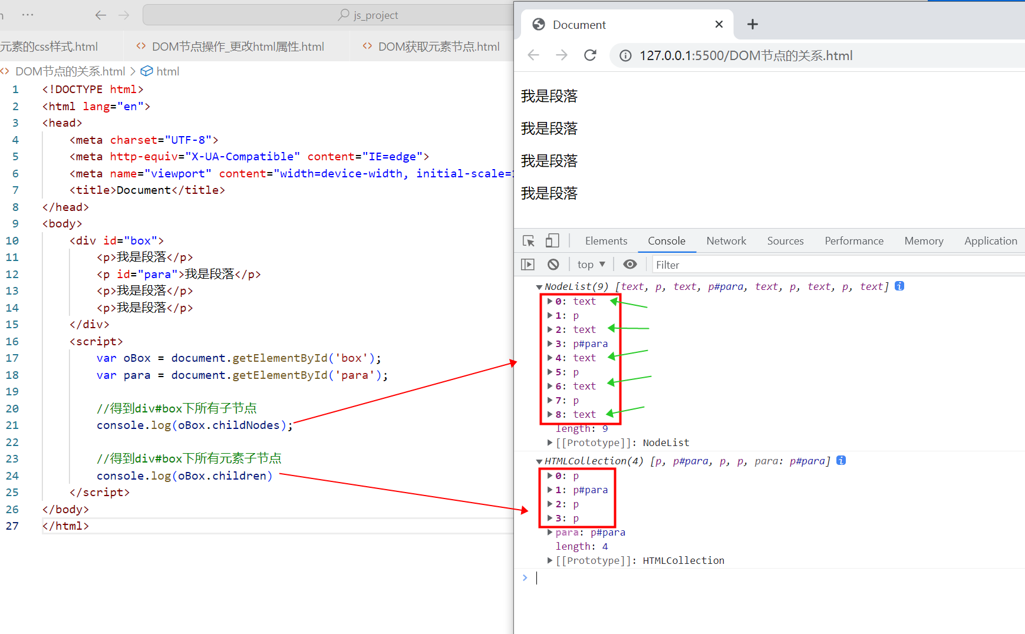
Task: Click the browser address bar URL
Action: tap(746, 55)
